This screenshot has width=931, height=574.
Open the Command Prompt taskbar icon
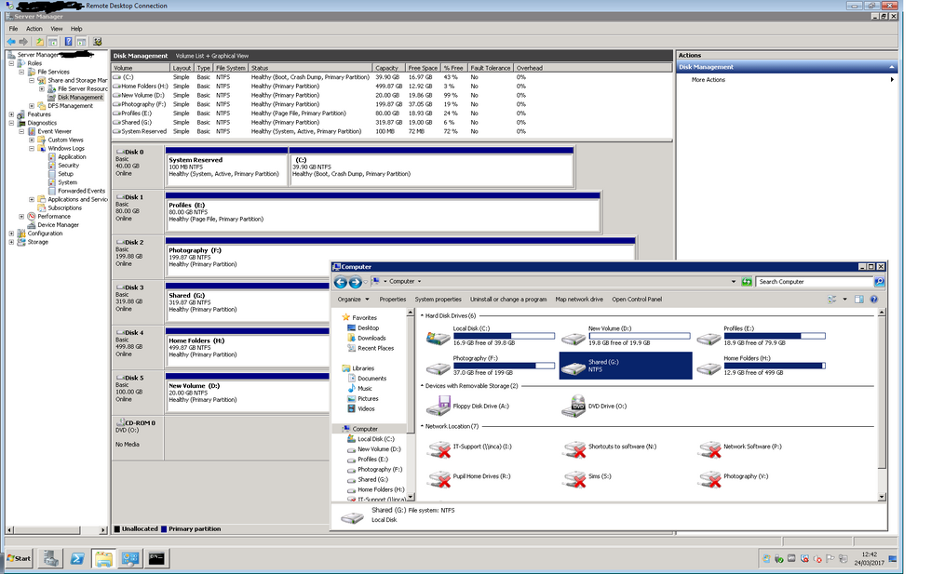(156, 558)
